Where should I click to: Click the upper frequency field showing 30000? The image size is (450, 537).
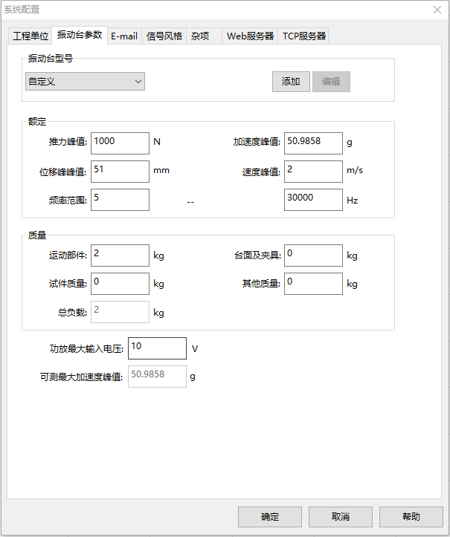tap(313, 200)
